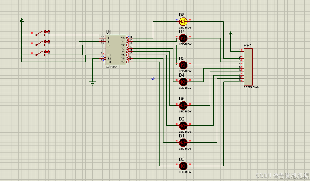Click the LED-BIGY text under D3
This screenshot has width=310, height=181.
pos(185,172)
